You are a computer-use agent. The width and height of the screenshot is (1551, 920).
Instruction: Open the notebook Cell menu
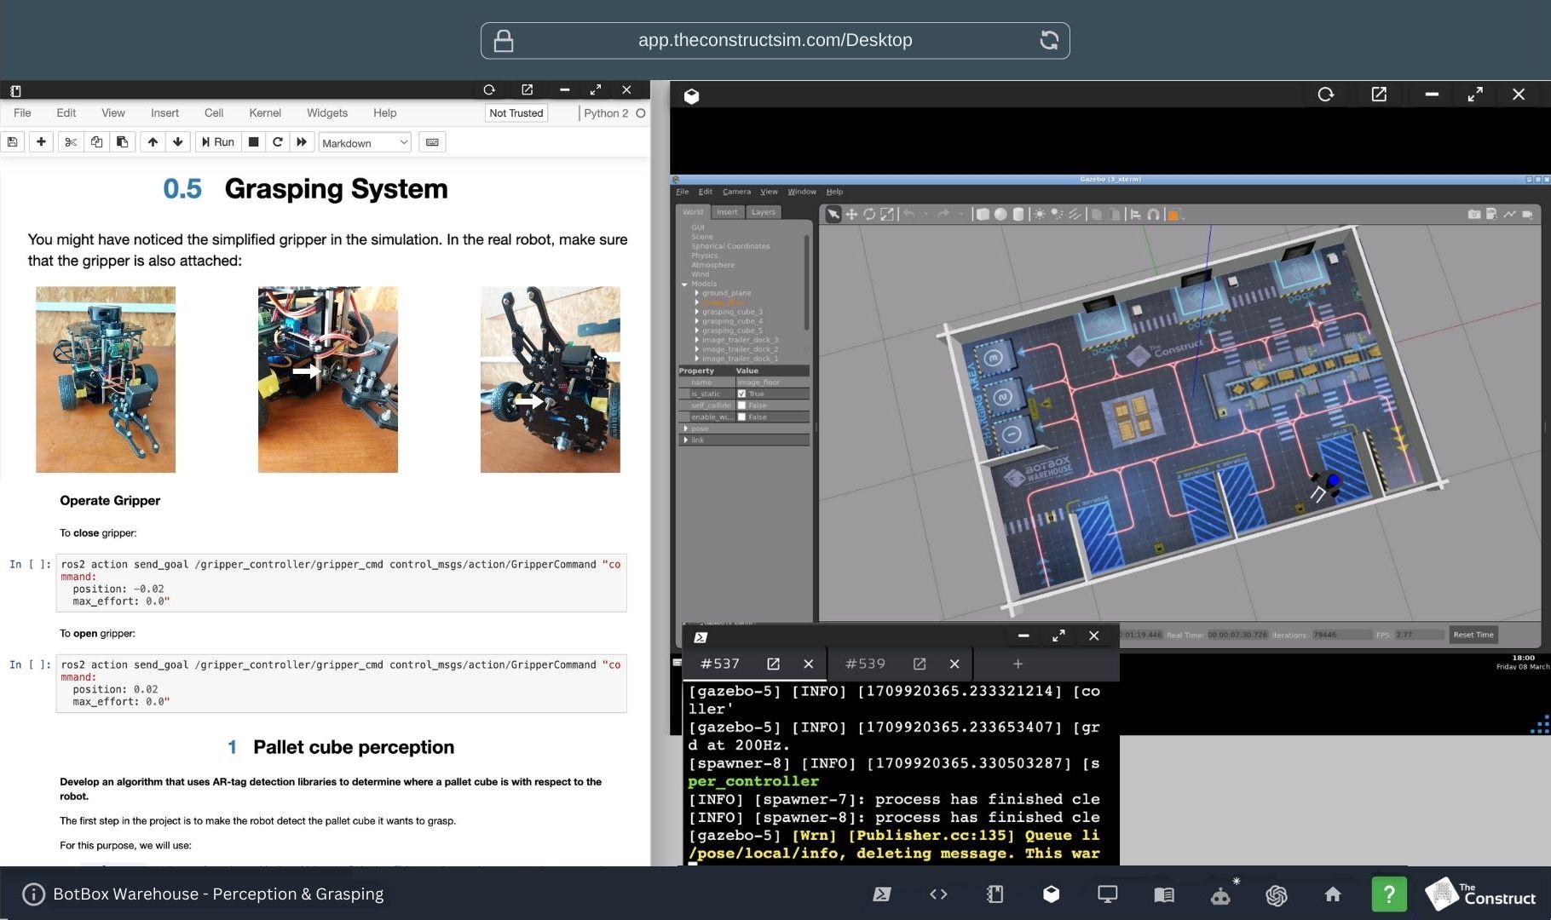tap(214, 112)
